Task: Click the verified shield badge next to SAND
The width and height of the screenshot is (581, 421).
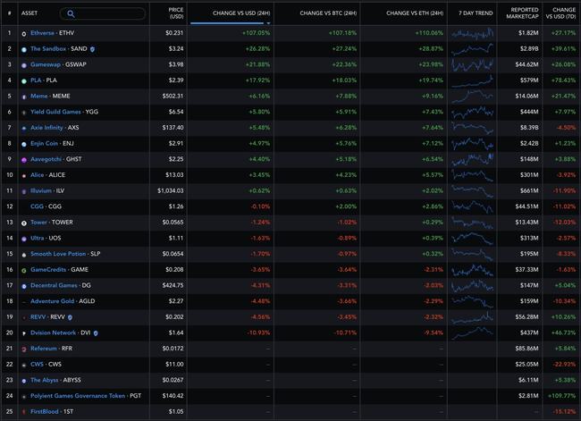Action: point(92,49)
